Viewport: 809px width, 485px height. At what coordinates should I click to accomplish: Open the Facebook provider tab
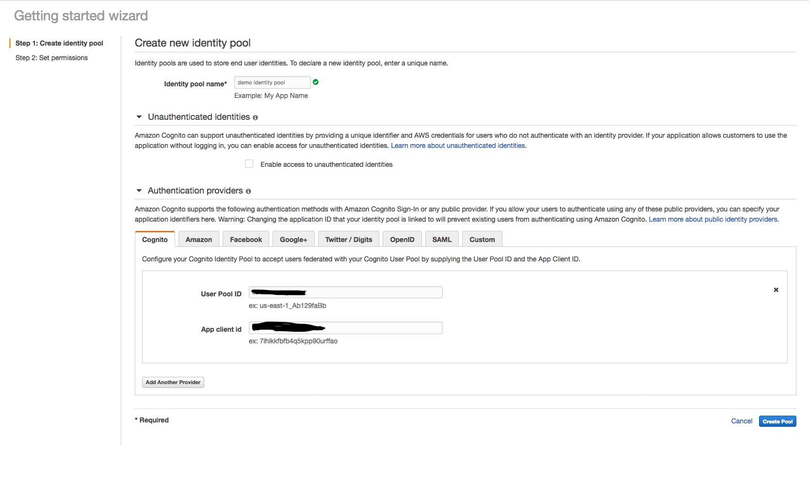tap(246, 239)
